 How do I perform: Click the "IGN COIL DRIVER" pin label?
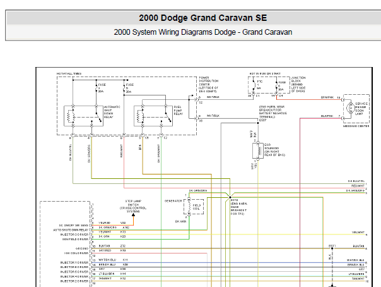[x=76, y=253]
